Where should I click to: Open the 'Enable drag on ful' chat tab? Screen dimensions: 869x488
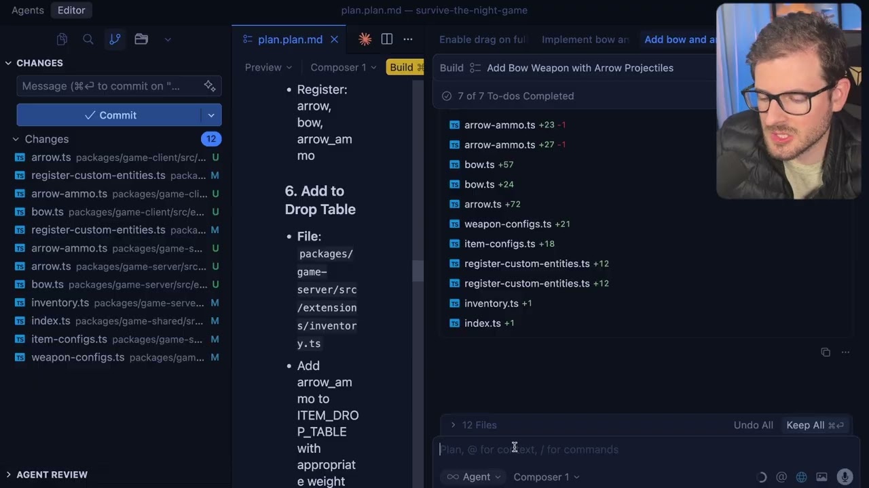coord(483,39)
